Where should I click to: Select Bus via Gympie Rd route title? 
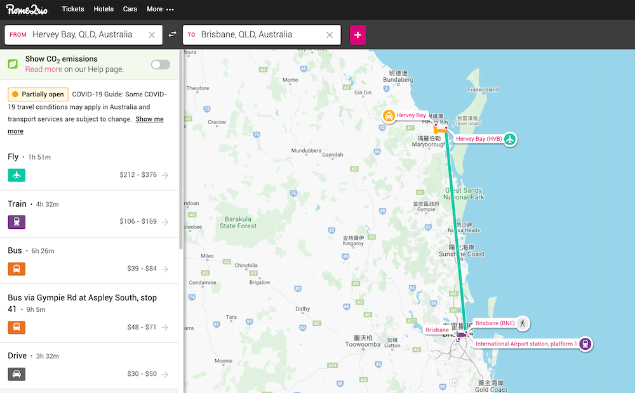[x=82, y=303]
